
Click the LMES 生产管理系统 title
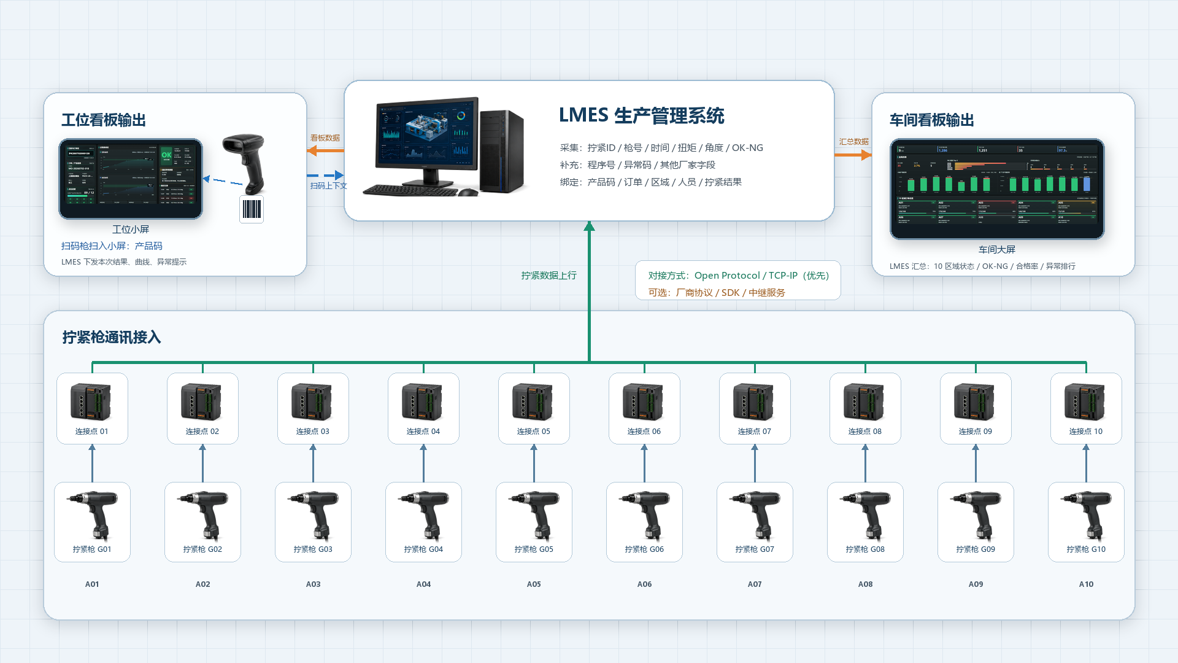click(x=641, y=115)
